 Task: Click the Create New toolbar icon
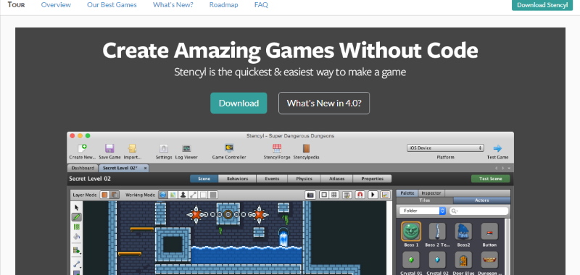pyautogui.click(x=82, y=148)
